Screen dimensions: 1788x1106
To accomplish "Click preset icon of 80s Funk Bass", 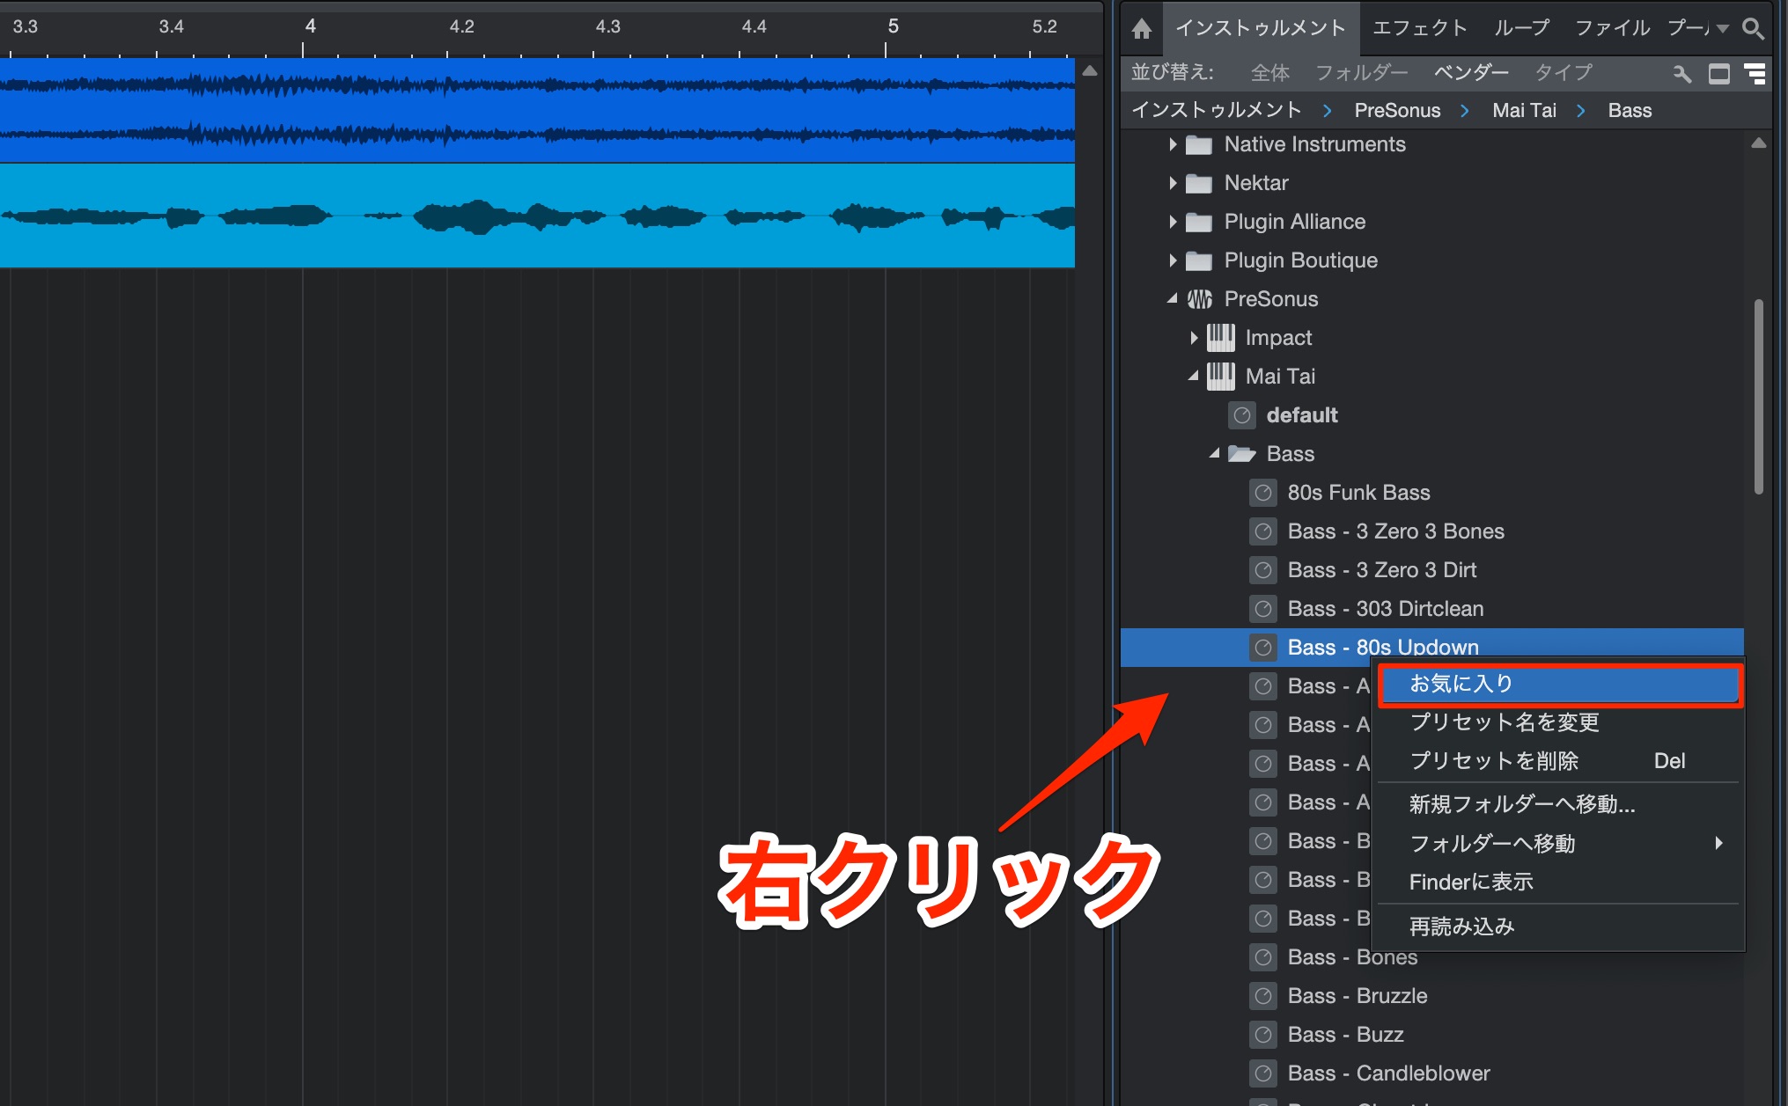I will pyautogui.click(x=1262, y=493).
